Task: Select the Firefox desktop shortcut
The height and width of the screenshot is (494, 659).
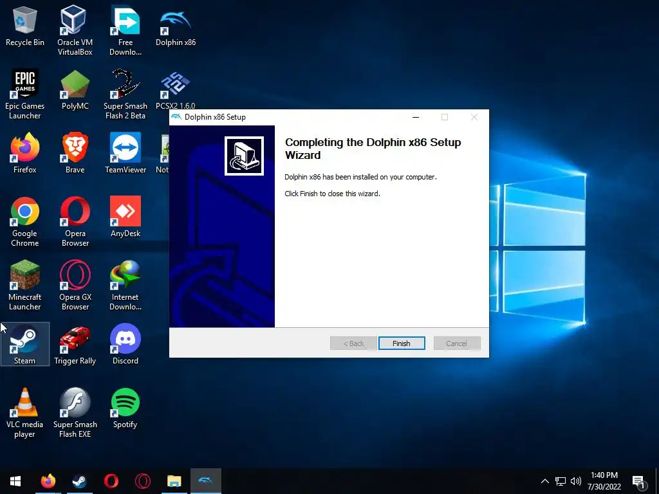Action: coord(25,154)
